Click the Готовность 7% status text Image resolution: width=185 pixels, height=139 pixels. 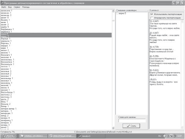8,132
